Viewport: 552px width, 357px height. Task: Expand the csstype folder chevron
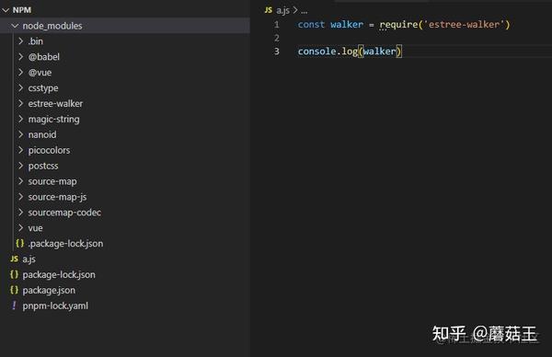[x=21, y=87]
